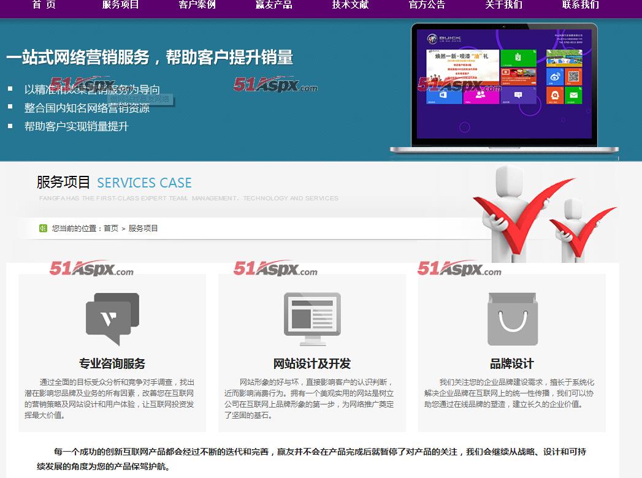This screenshot has width=642, height=478.
Task: Go to 客户案例 in the nav bar
Action: coord(197,4)
